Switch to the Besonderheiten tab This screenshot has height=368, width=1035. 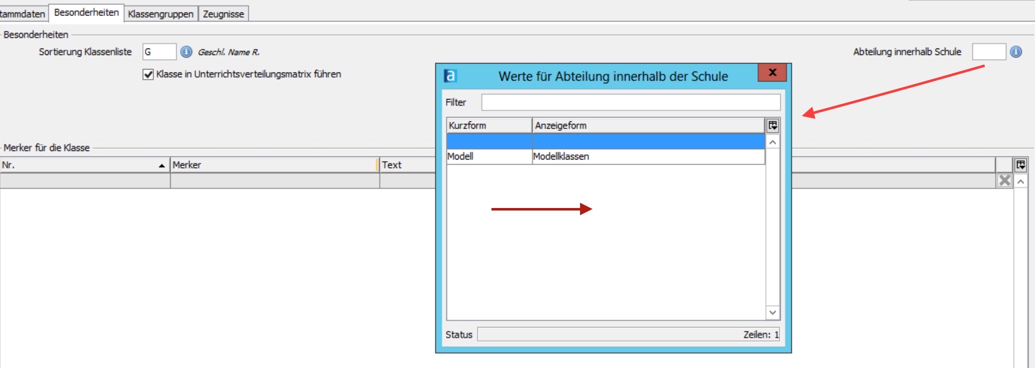click(x=86, y=12)
